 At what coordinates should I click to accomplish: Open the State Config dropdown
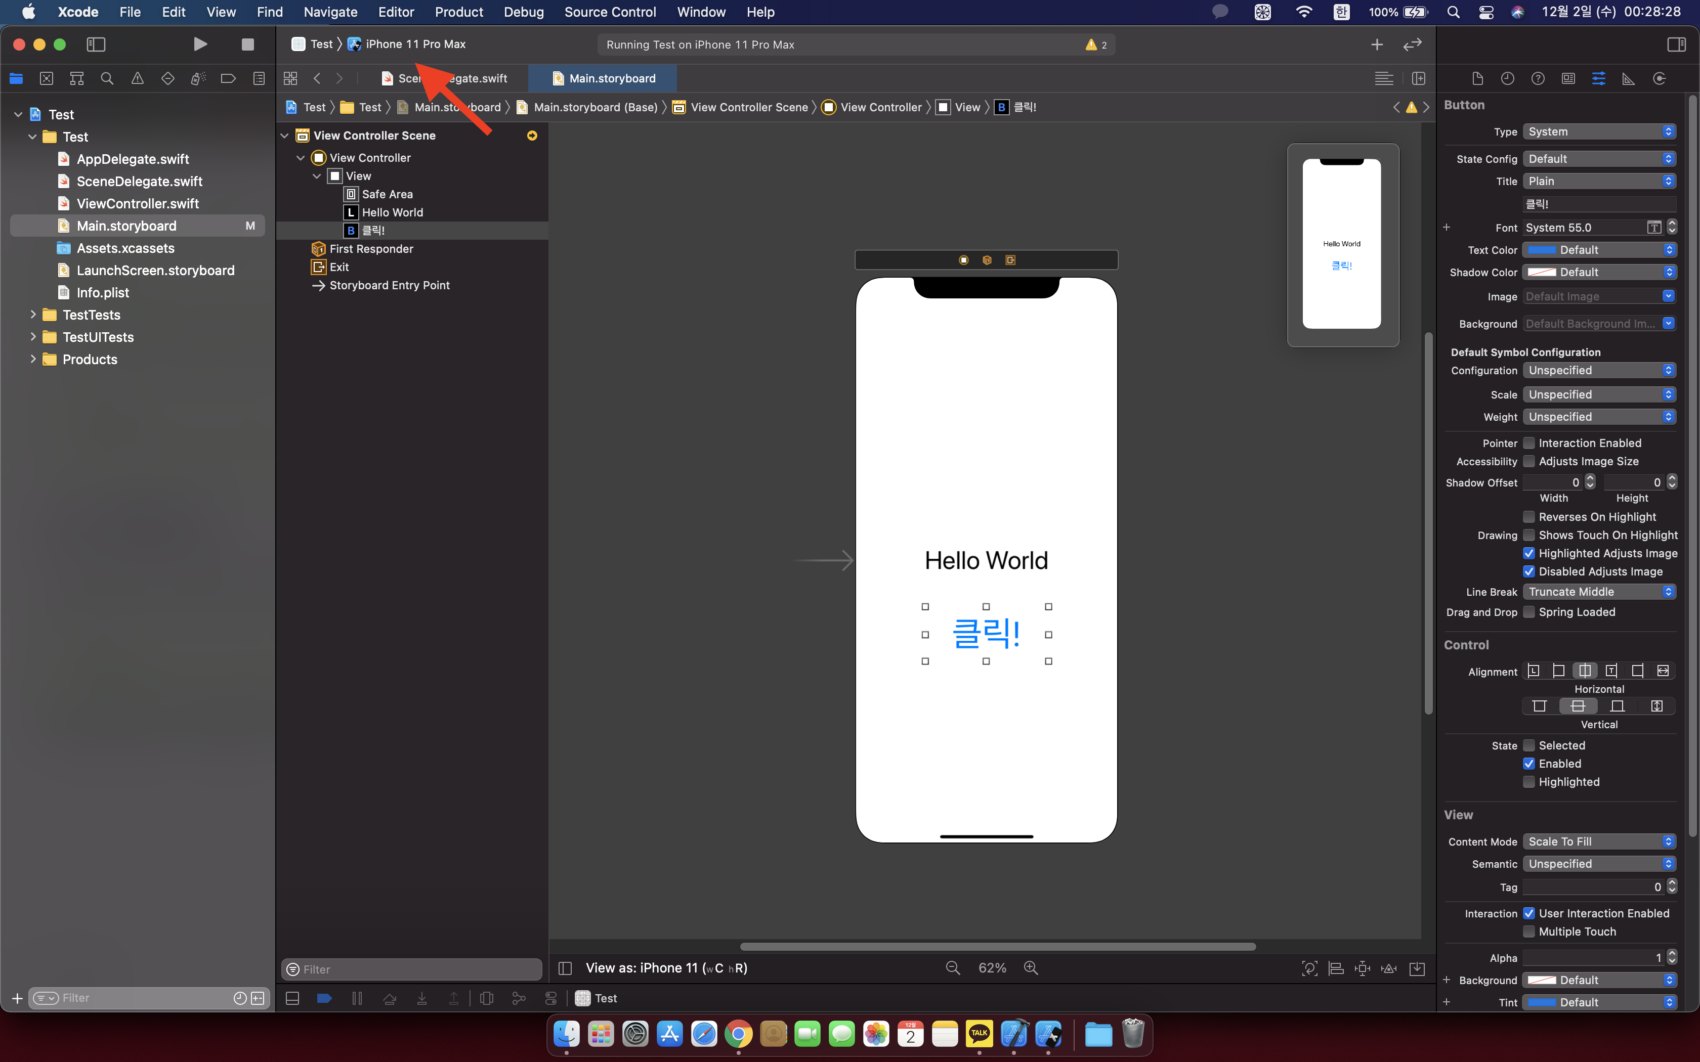click(x=1599, y=159)
